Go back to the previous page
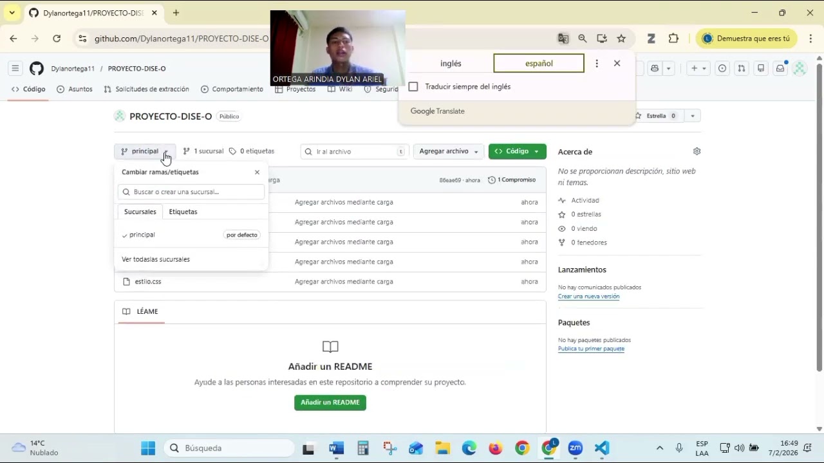The image size is (824, 463). point(14,39)
